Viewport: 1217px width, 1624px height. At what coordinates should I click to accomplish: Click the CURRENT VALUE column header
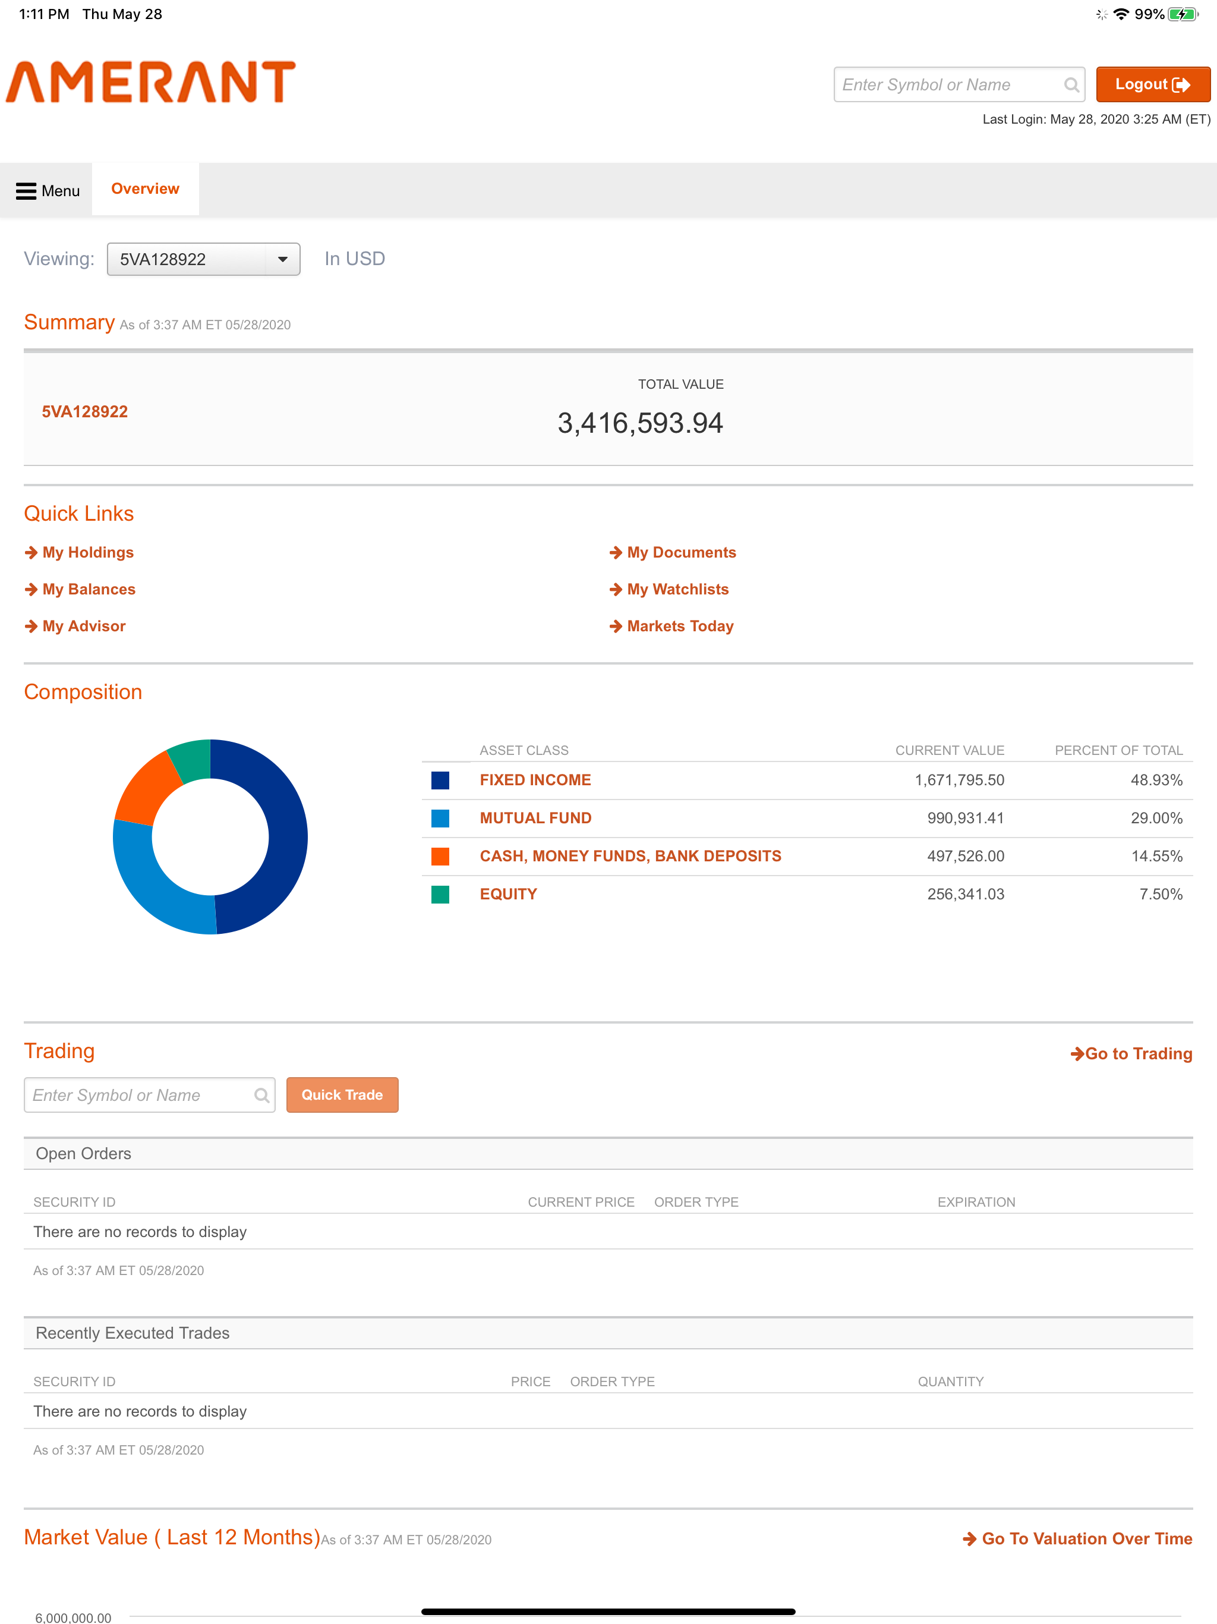950,750
